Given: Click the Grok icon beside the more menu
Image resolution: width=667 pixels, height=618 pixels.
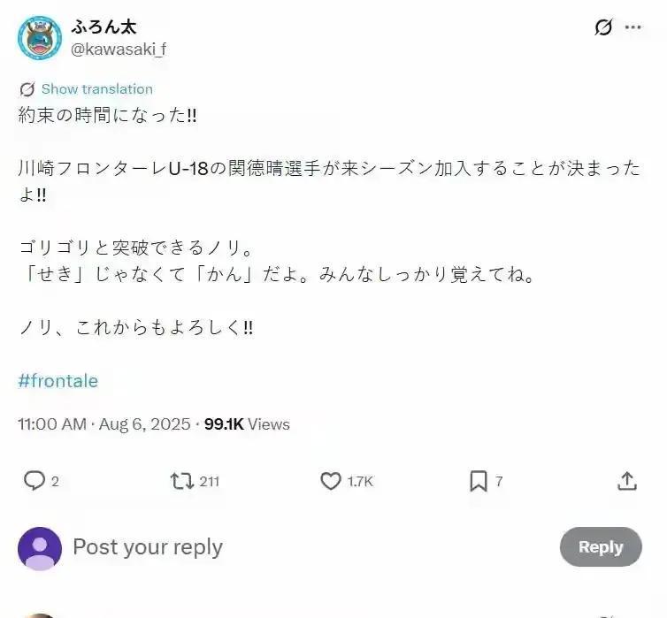Looking at the screenshot, I should pos(603,27).
